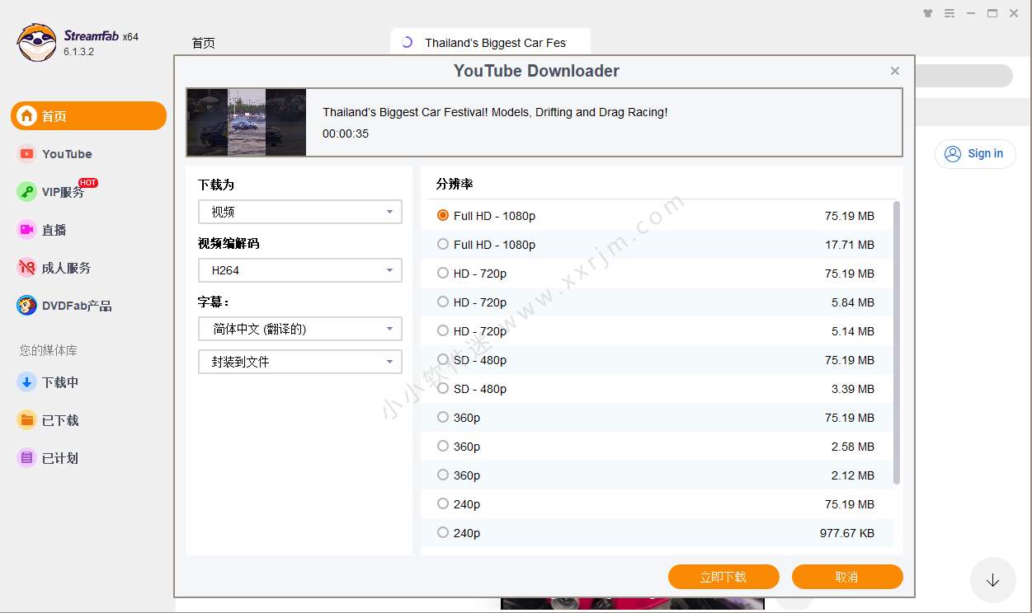Close the YouTube Downloader dialog
The height and width of the screenshot is (613, 1032).
(x=895, y=71)
